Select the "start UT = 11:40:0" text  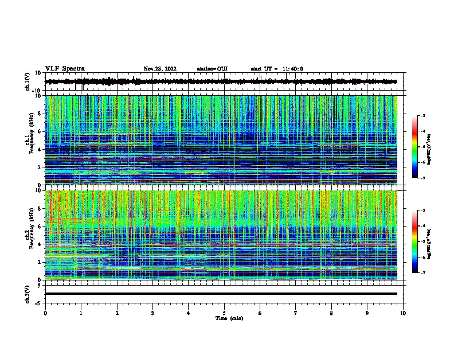pyautogui.click(x=277, y=69)
